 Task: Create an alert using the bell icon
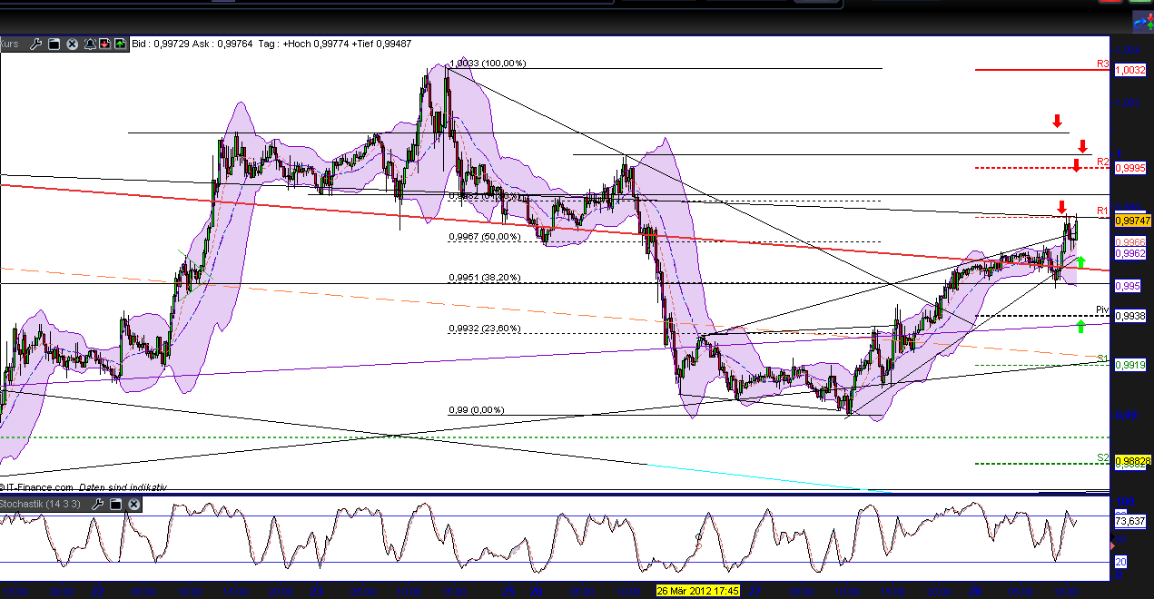91,43
